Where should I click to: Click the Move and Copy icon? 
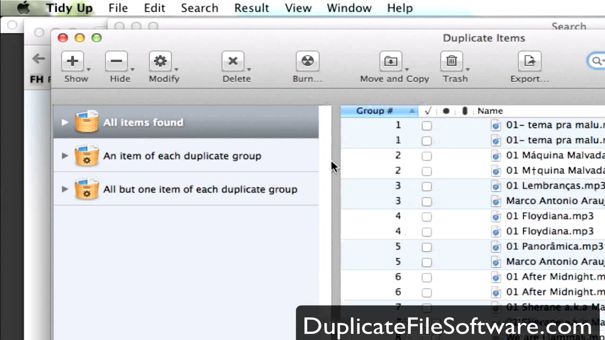pos(390,61)
